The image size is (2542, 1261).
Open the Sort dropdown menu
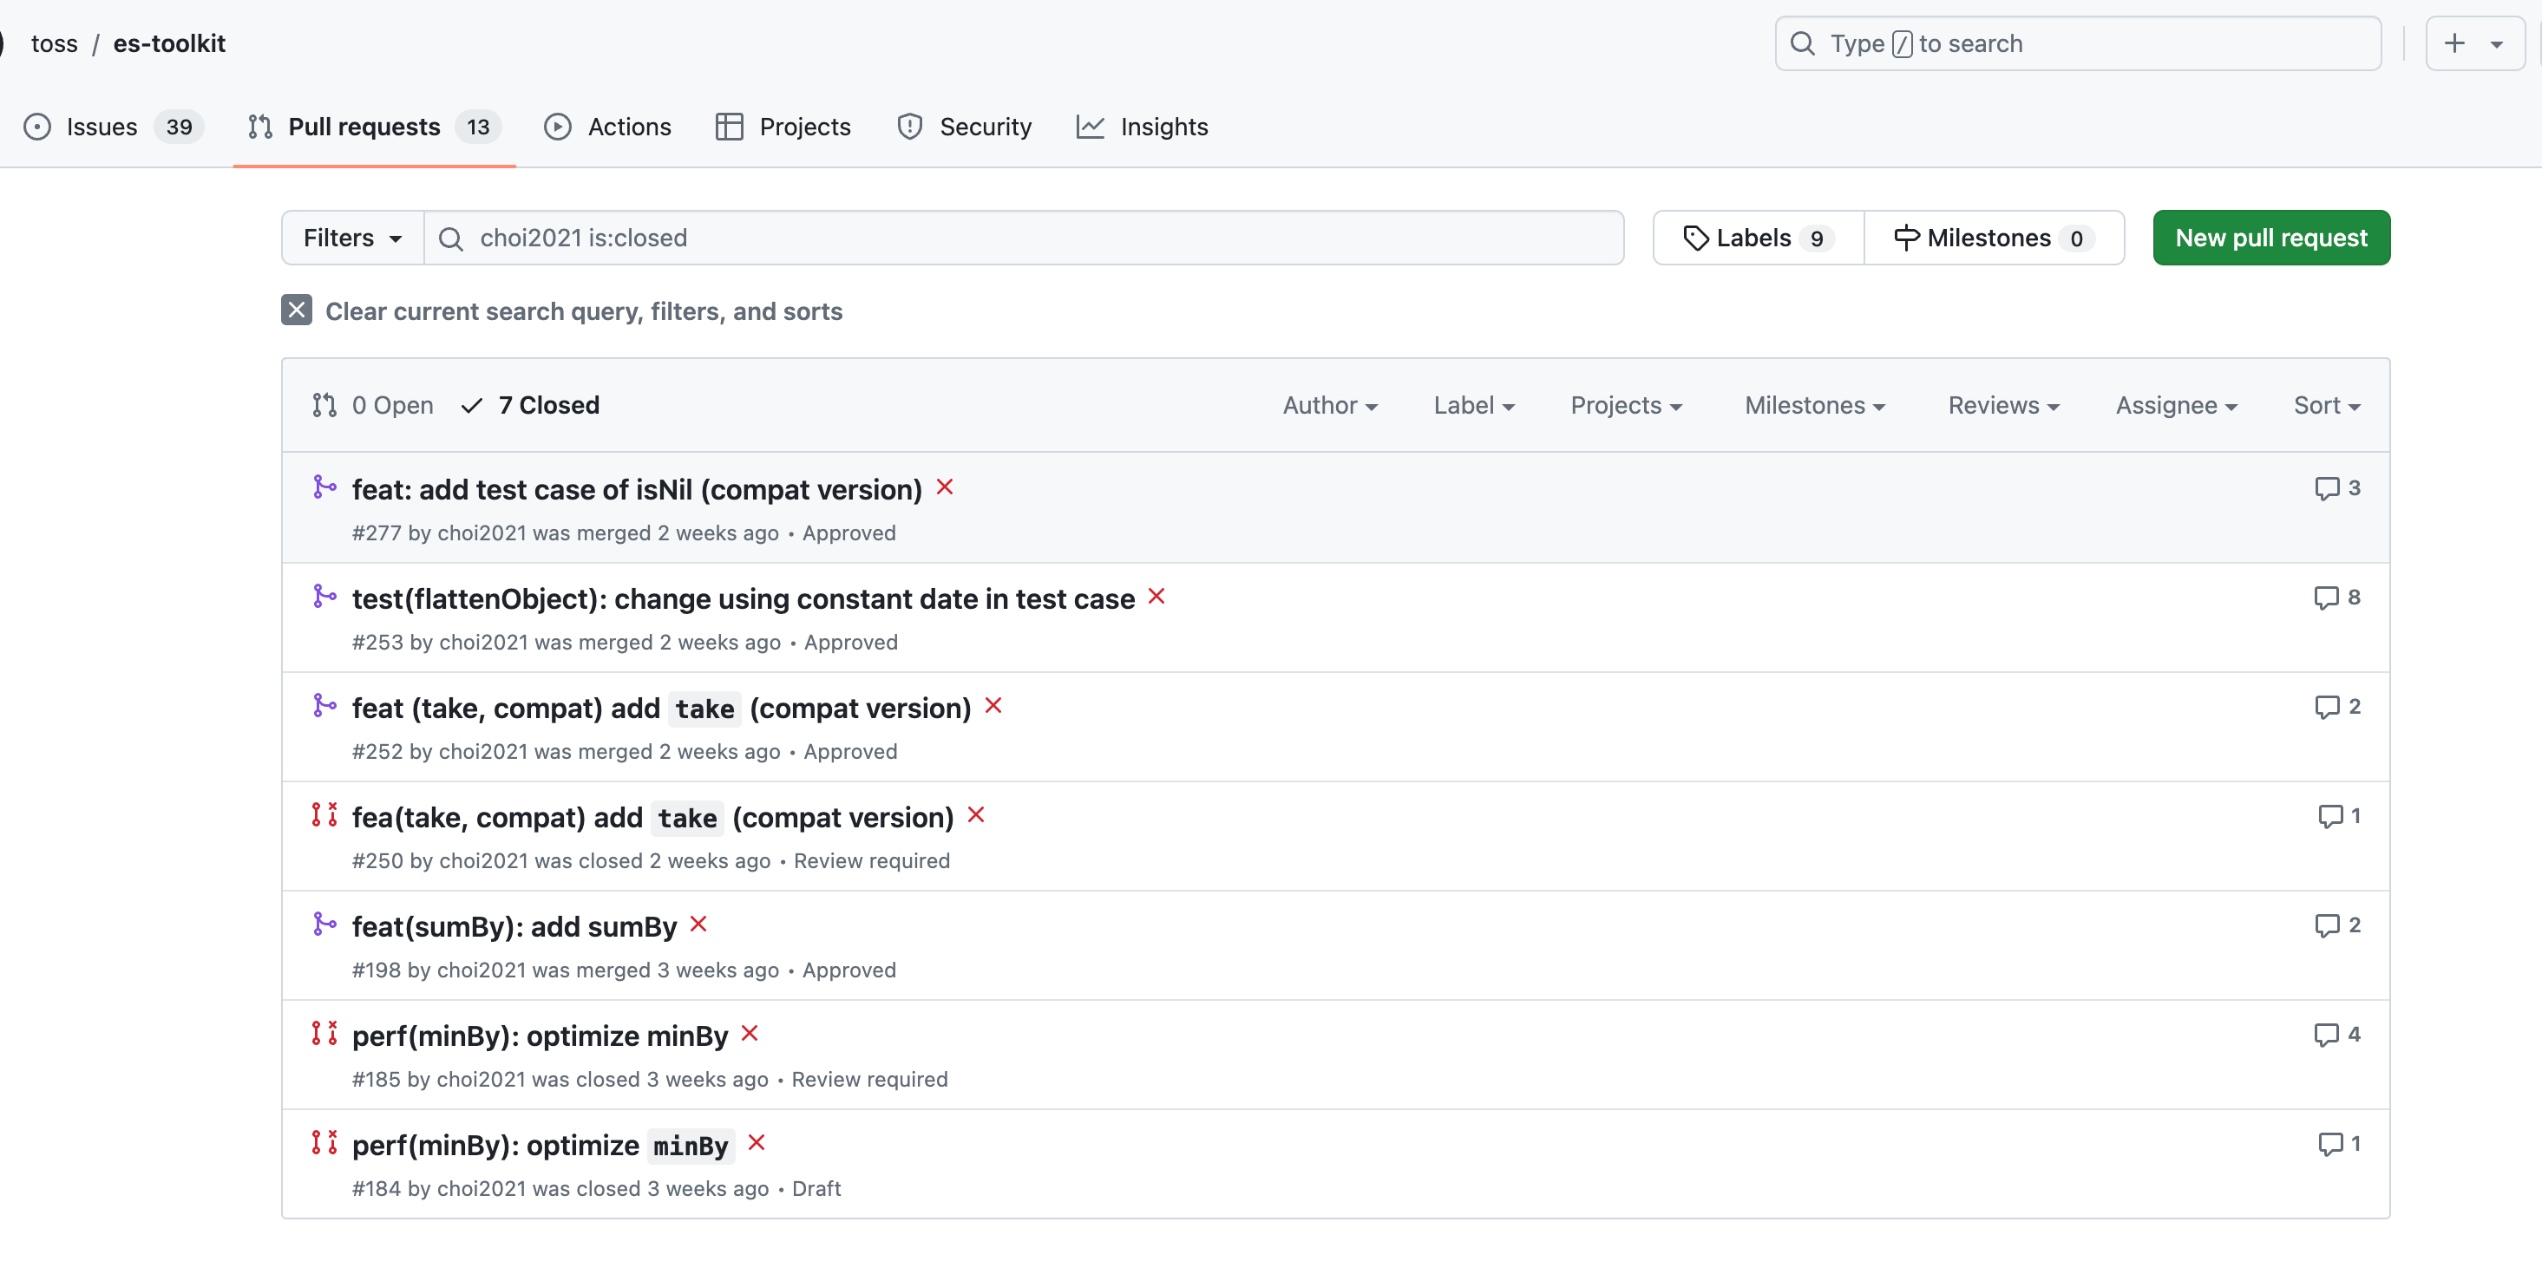(x=2326, y=404)
